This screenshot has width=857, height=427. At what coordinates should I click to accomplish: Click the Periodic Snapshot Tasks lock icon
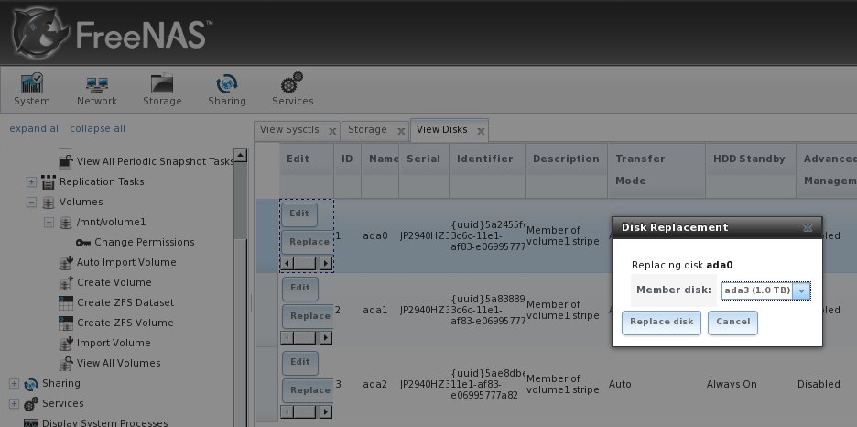(66, 161)
